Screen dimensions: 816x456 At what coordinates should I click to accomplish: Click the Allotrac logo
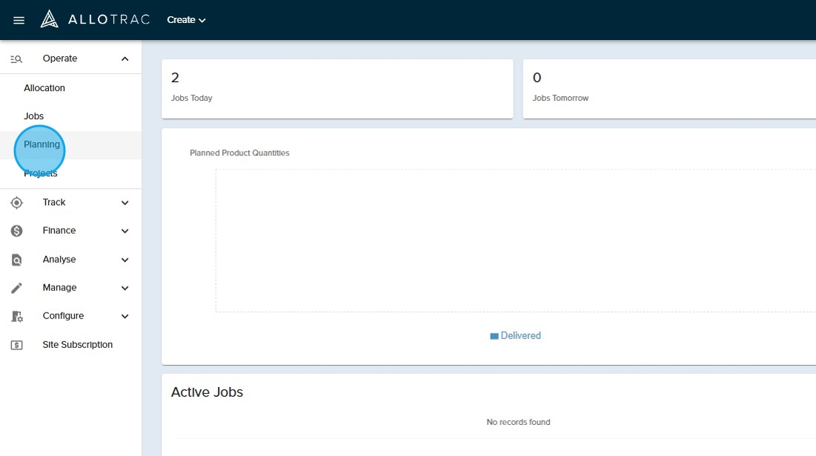point(95,19)
